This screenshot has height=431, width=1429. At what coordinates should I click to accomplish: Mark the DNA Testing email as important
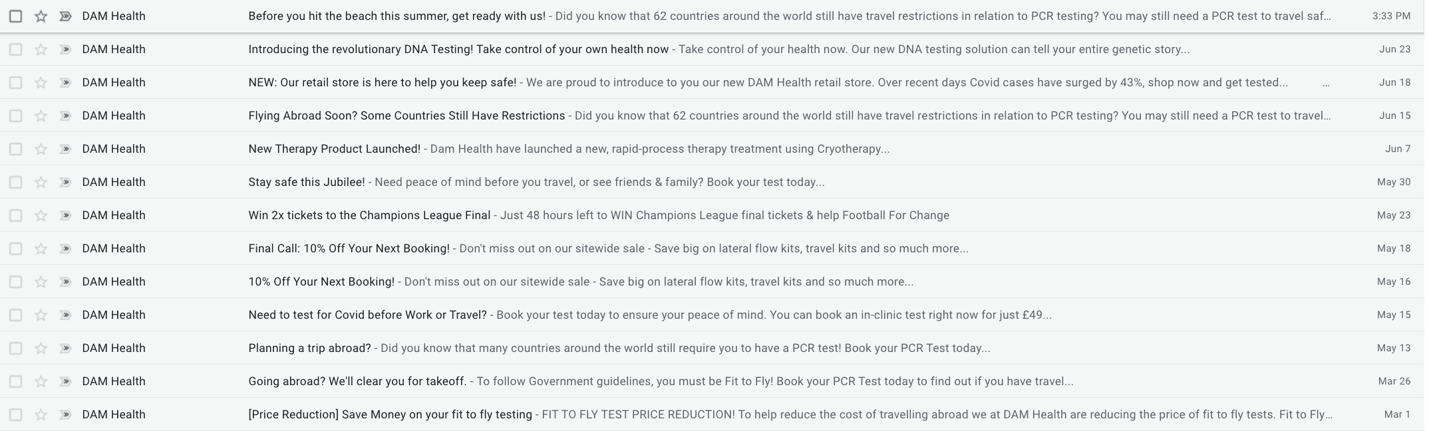tap(65, 49)
